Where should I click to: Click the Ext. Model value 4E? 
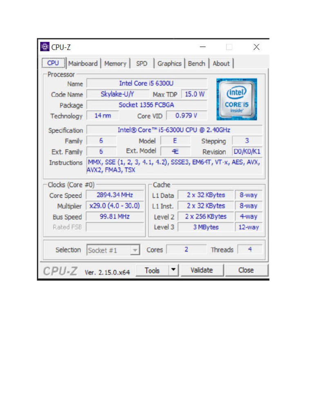[175, 151]
